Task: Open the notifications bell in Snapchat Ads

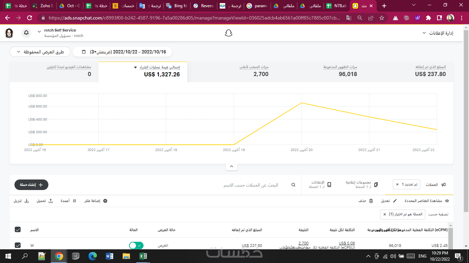Action: (26, 33)
